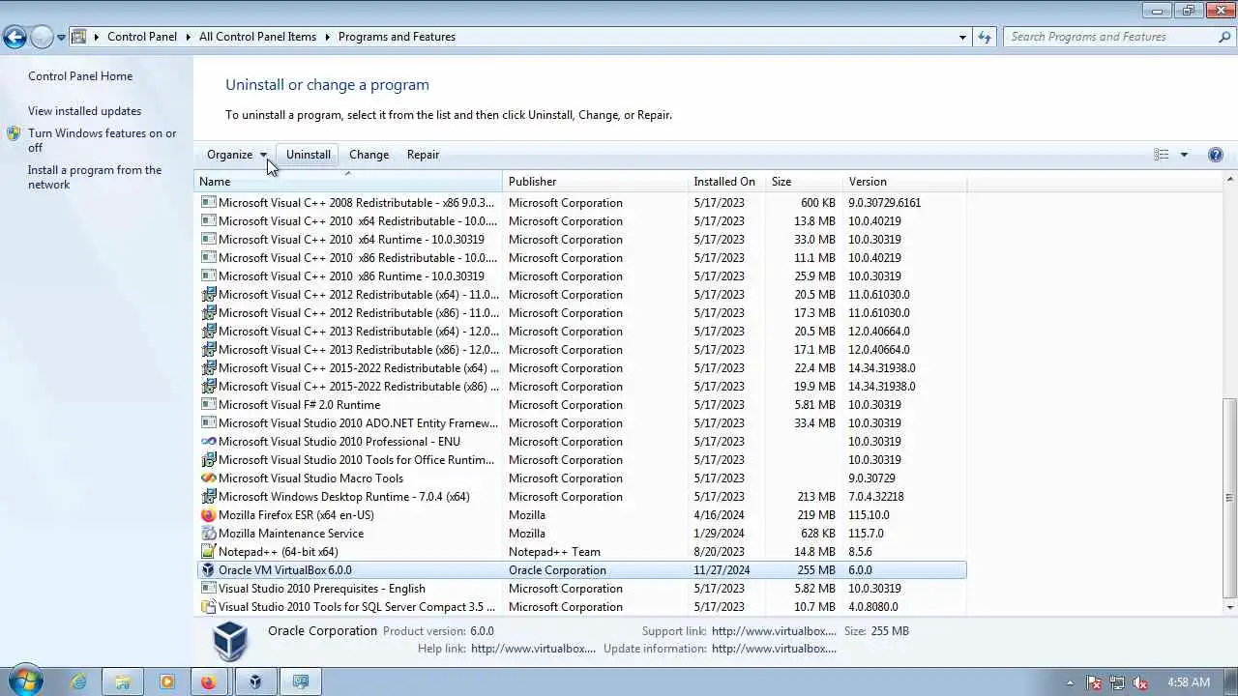Click the Windows Desktop Runtime row icon
Screen dimensions: 1238x696
coord(208,497)
